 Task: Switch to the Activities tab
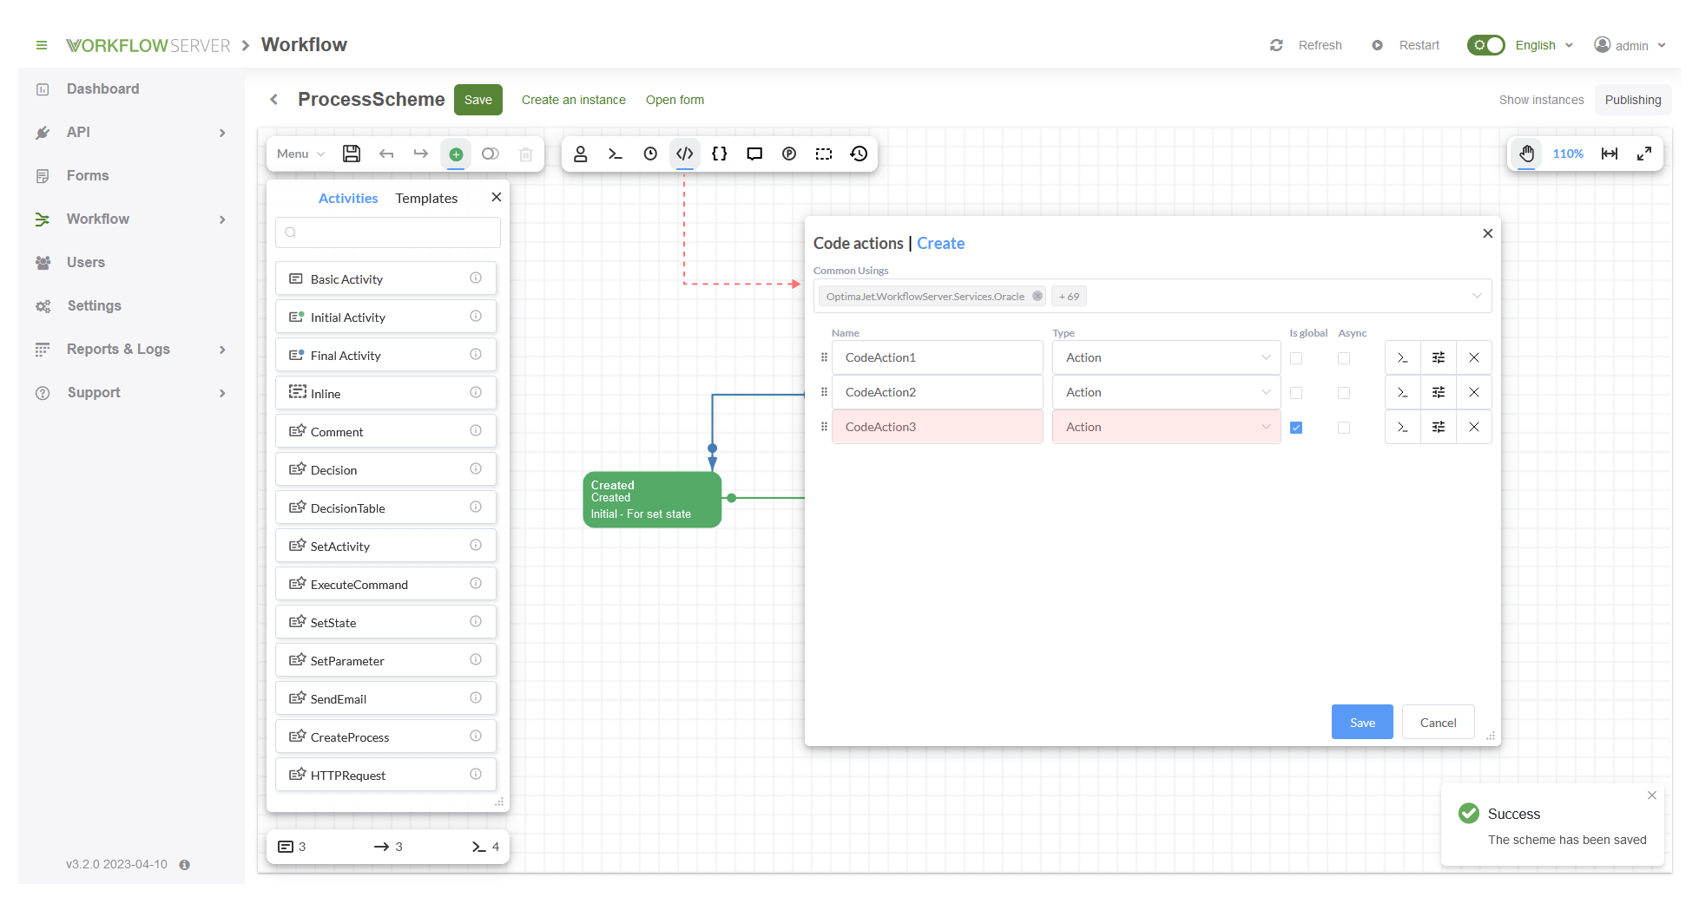tap(348, 199)
